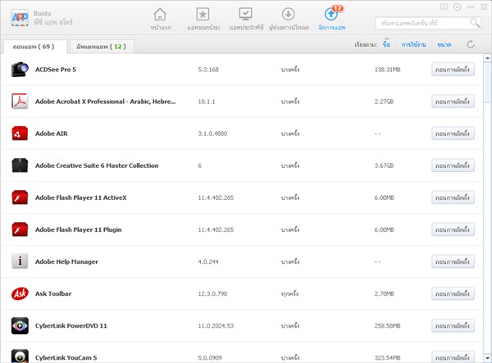This screenshot has height=363, width=492.
Task: Click the 2.70MB size value
Action: coord(384,293)
